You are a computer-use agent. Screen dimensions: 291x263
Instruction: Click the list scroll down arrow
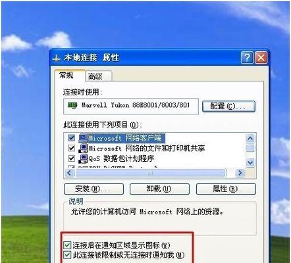point(250,162)
